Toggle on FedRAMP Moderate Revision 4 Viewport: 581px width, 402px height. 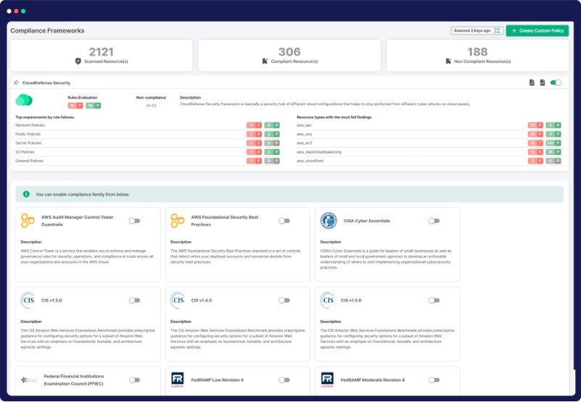(x=434, y=380)
